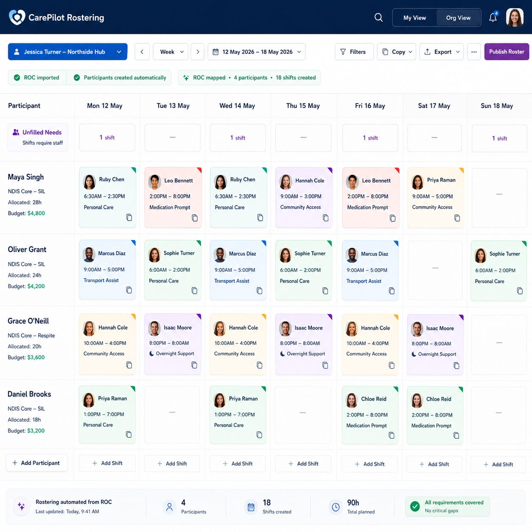This screenshot has height=532, width=532.
Task: Switch to Org View
Action: click(x=458, y=18)
